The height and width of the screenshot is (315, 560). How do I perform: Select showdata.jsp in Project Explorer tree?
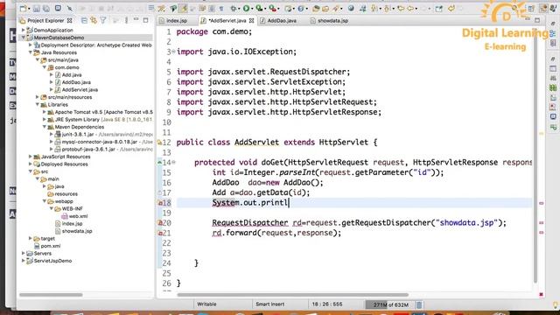[x=77, y=231]
